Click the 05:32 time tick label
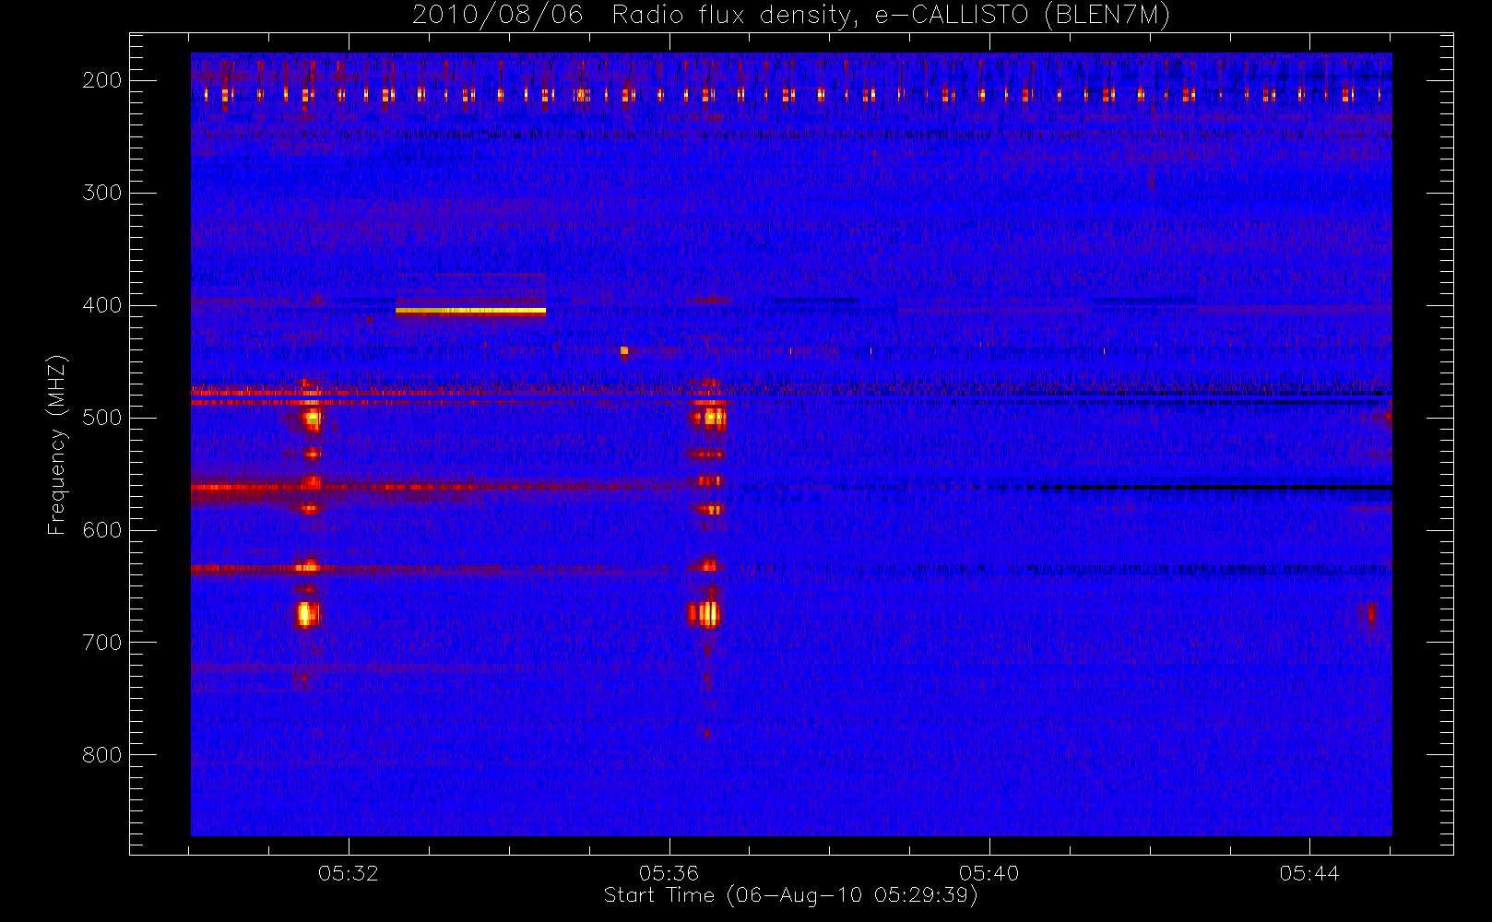 [x=349, y=873]
